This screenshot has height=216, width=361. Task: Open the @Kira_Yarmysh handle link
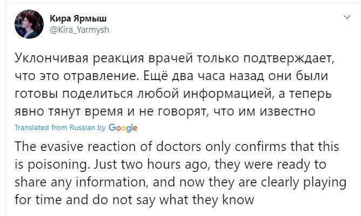(x=79, y=30)
